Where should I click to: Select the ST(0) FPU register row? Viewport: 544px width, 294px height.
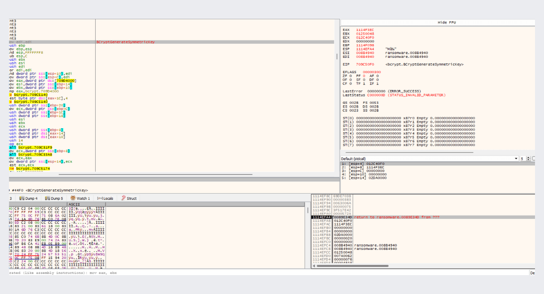(409, 118)
